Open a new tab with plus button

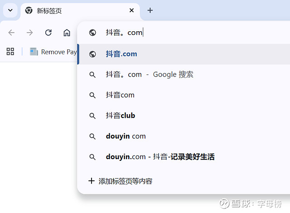150,10
